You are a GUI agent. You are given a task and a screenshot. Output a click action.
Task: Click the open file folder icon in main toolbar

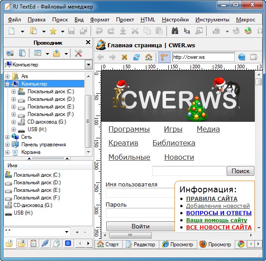point(33,31)
